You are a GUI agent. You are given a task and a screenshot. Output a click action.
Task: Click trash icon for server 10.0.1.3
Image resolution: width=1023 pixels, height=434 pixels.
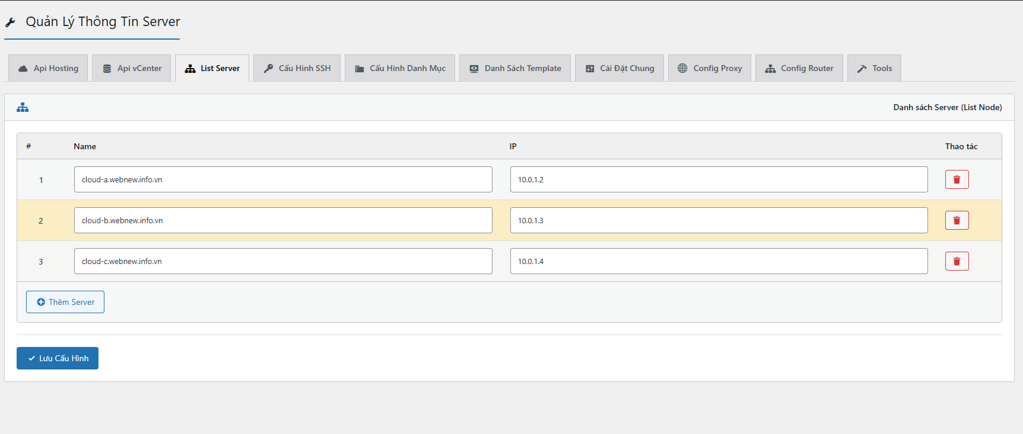click(x=957, y=220)
